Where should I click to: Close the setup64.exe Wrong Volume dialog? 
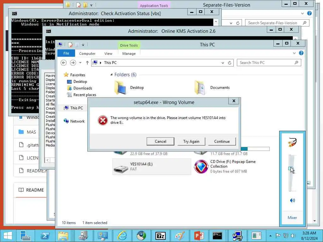pyautogui.click(x=234, y=101)
